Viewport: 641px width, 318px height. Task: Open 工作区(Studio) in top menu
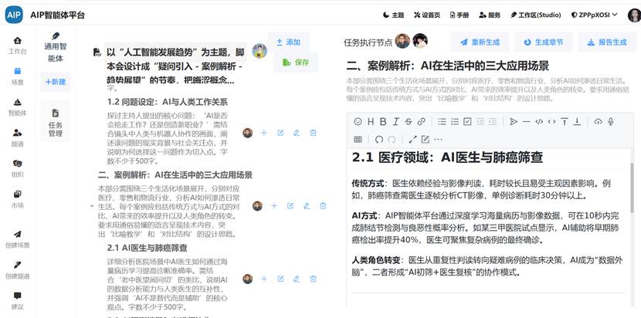pos(535,15)
